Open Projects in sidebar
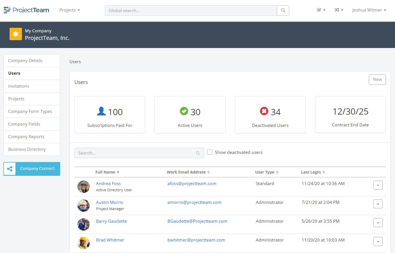395x253 pixels. coord(32,99)
